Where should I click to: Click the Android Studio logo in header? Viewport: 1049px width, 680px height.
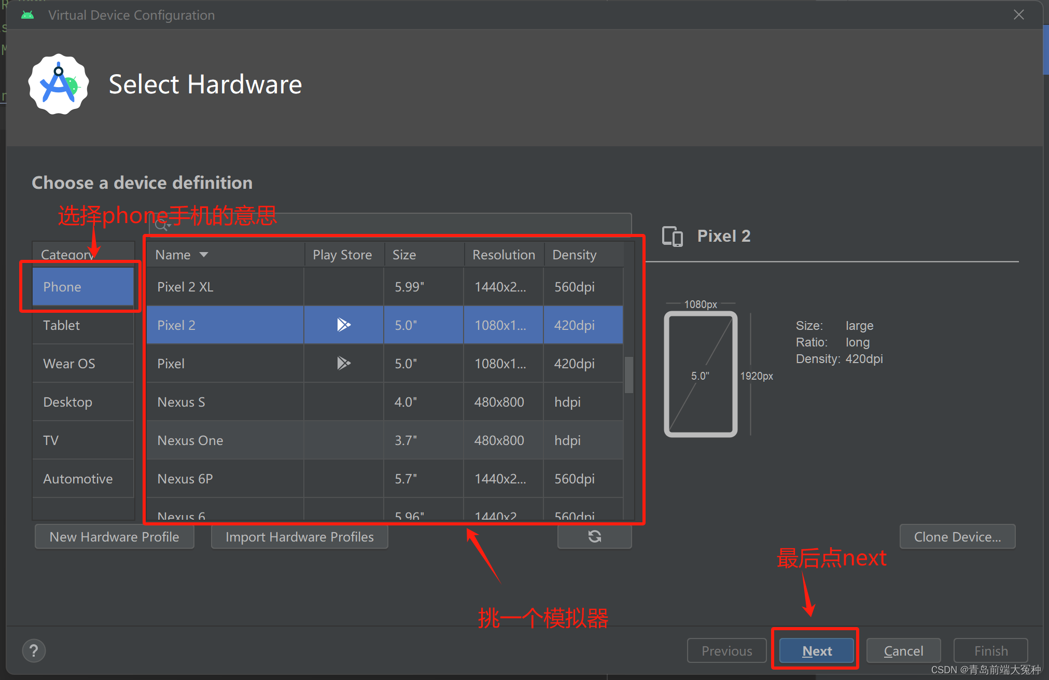(x=59, y=84)
